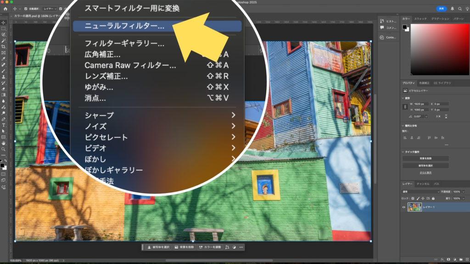Toggle the 自動選択 checkbox
The height and width of the screenshot is (264, 470).
25,9
